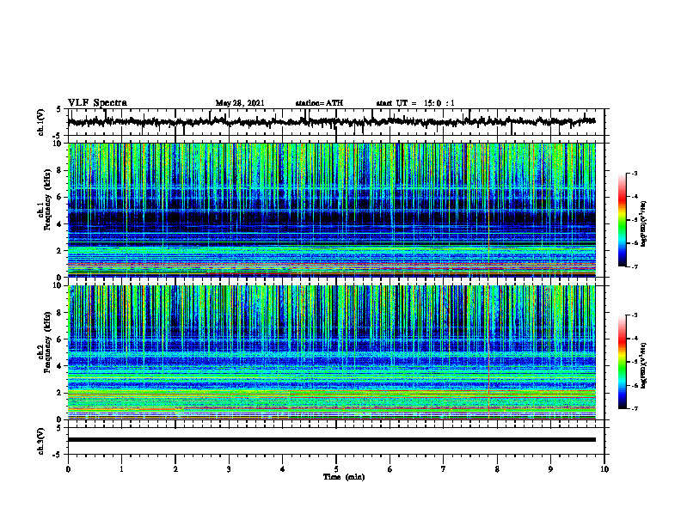This screenshot has height=526, width=681.
Task: Click the "-3" tick on ch.1 colorbar
Action: 634,174
